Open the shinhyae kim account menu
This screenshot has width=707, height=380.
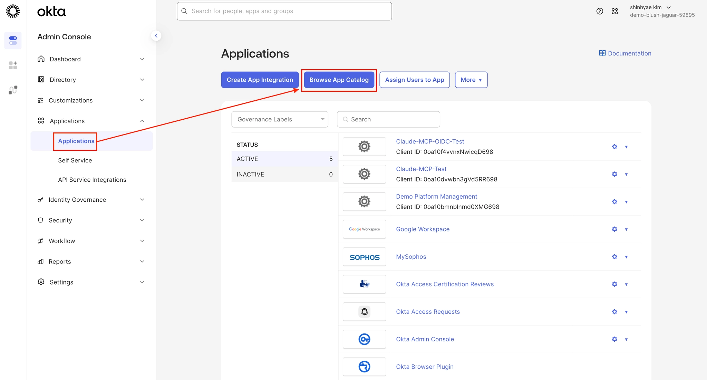650,7
